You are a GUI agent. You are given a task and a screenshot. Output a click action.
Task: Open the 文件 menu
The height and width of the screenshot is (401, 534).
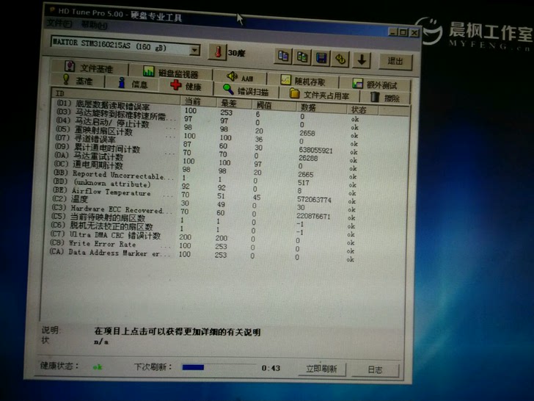tap(59, 24)
